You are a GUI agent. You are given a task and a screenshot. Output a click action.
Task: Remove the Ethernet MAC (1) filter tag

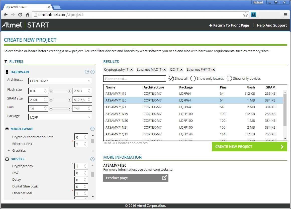click(x=165, y=70)
